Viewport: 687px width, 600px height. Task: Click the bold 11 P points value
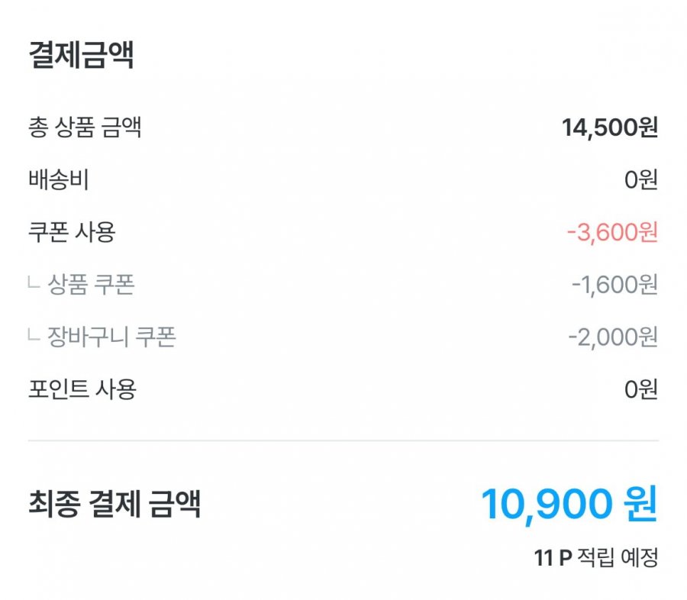(x=553, y=558)
